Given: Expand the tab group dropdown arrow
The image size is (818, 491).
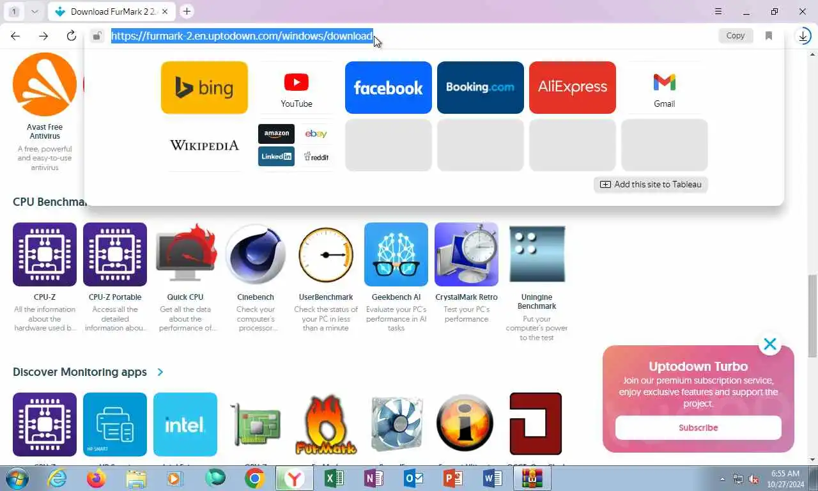Looking at the screenshot, I should [35, 12].
